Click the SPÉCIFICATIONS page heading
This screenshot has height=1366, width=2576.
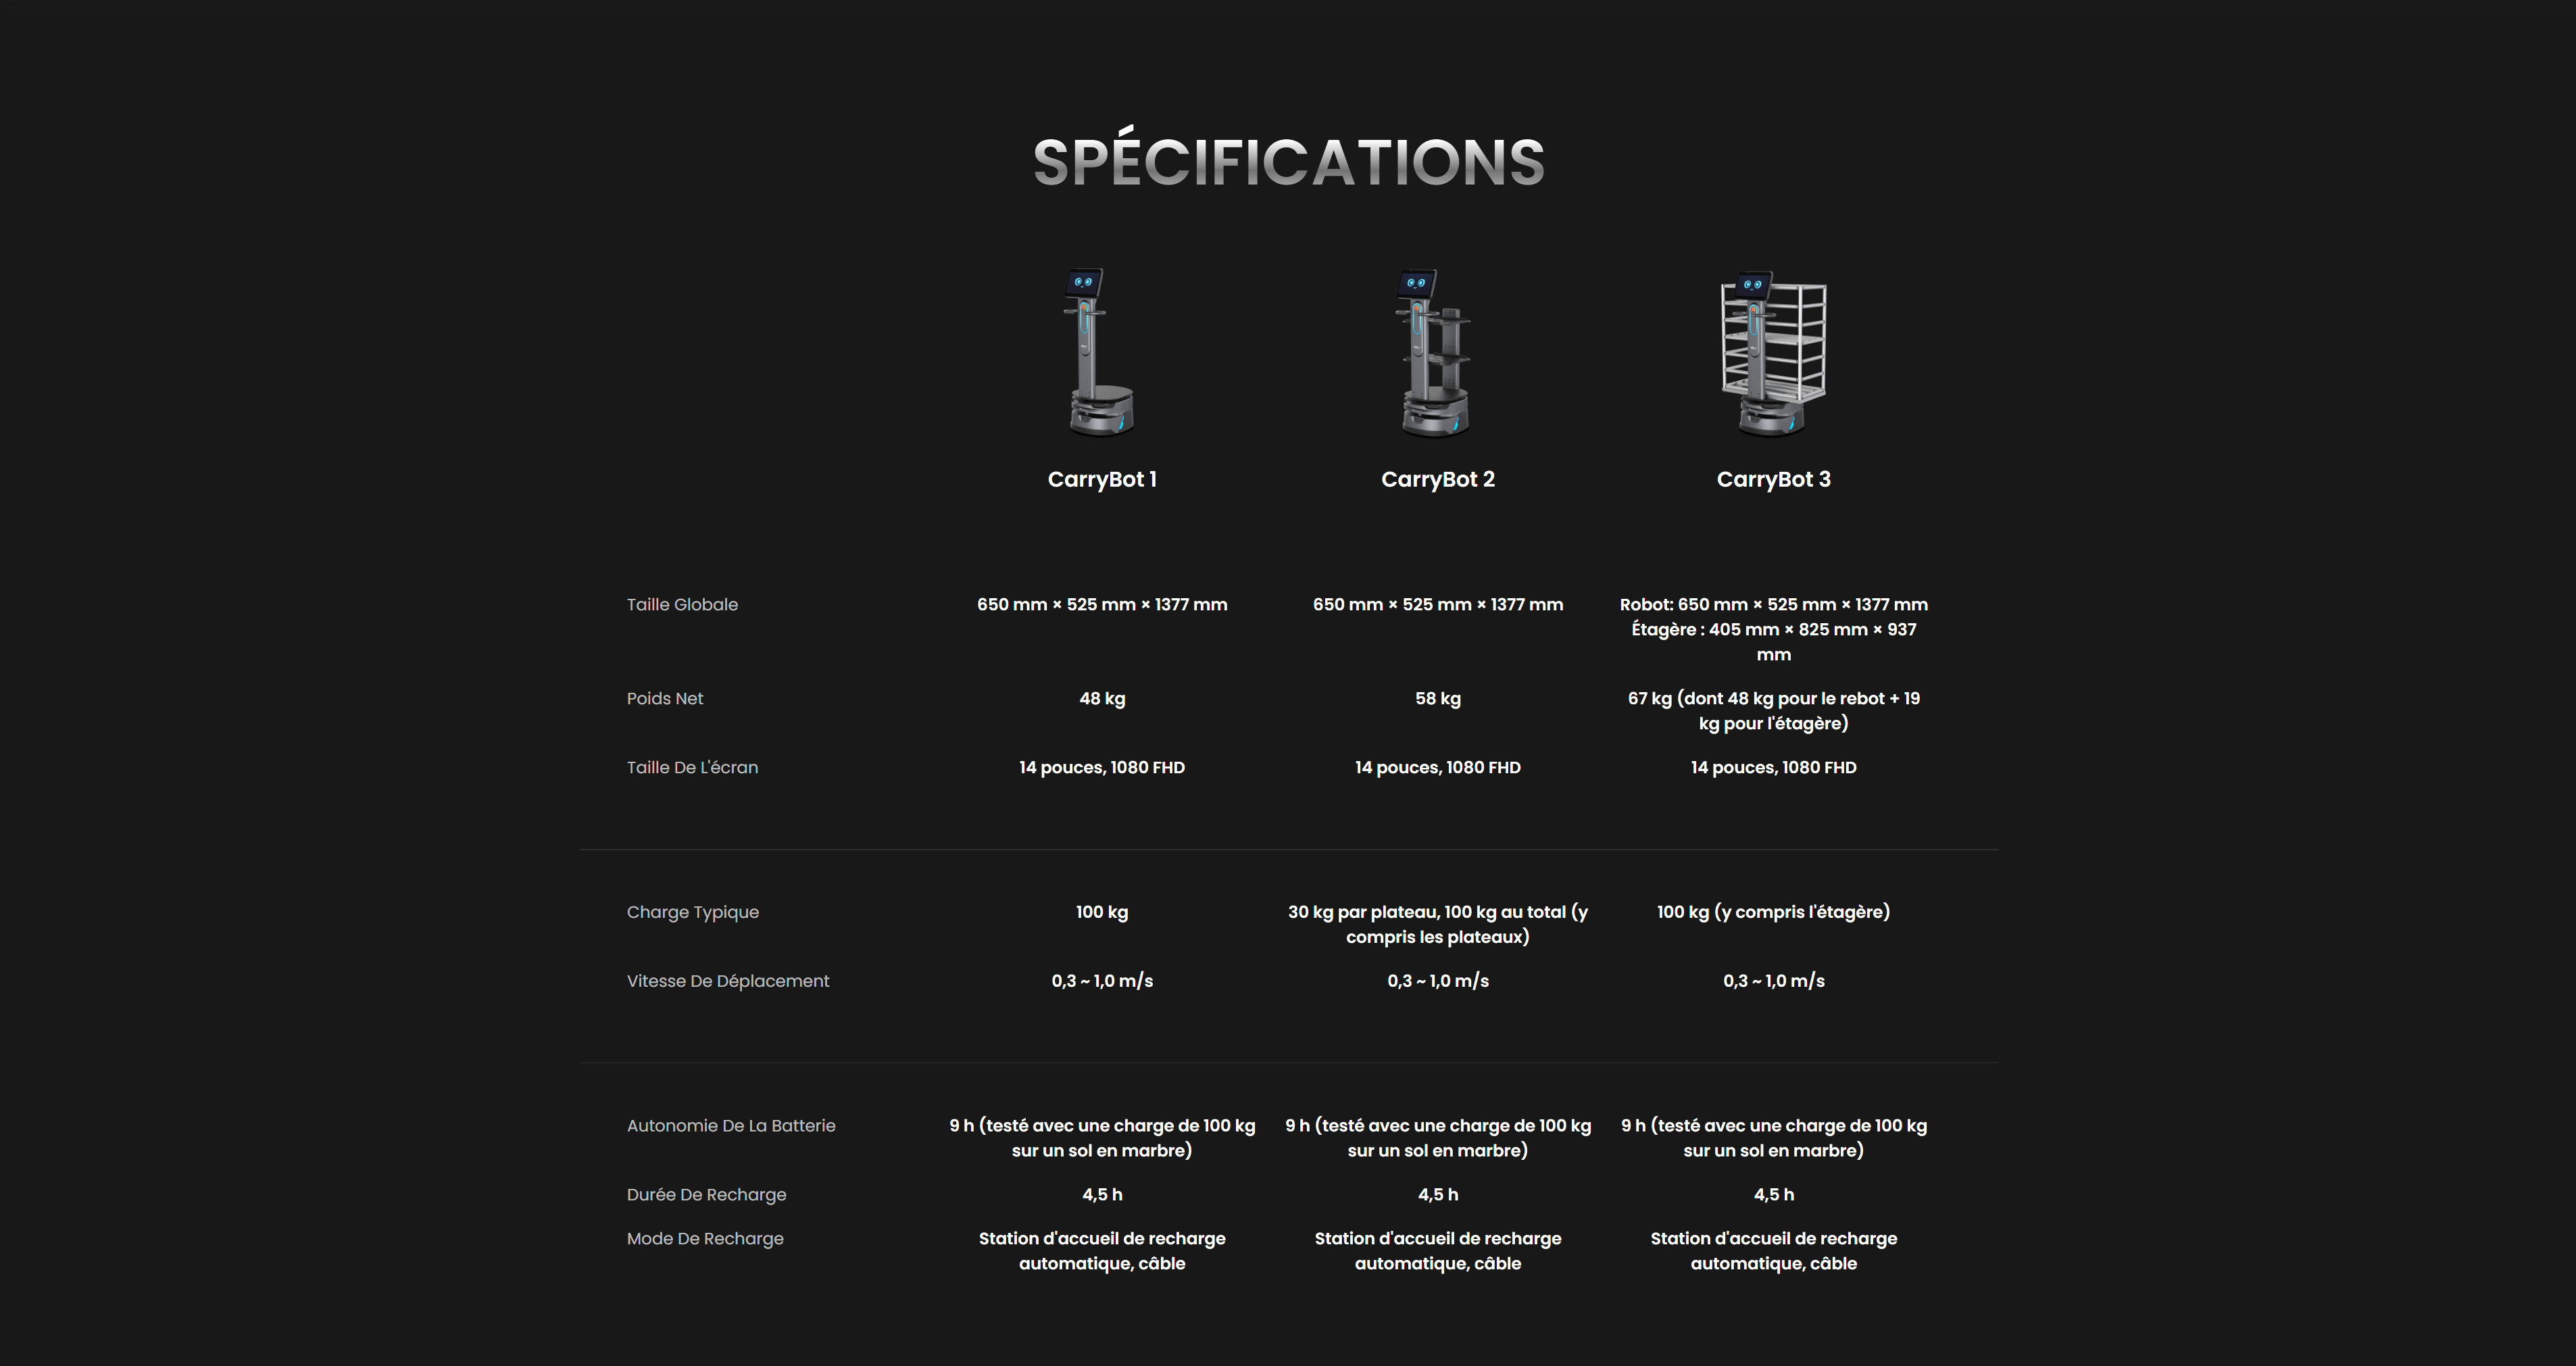tap(1288, 162)
